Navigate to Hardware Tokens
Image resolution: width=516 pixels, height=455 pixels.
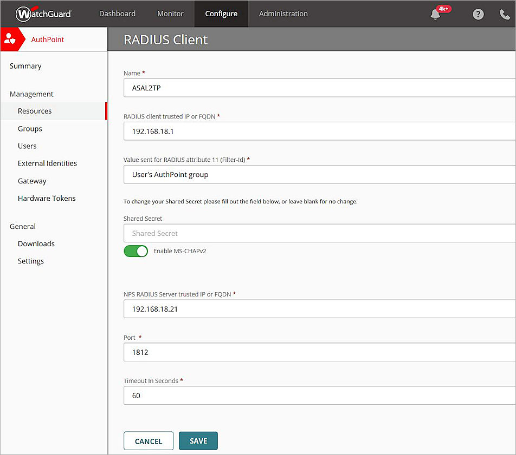[47, 198]
